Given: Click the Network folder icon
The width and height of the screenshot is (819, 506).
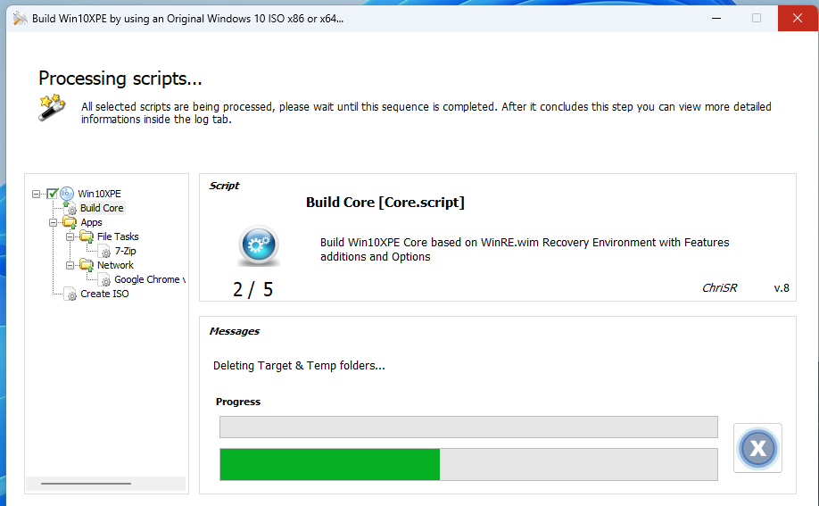Looking at the screenshot, I should (x=87, y=265).
